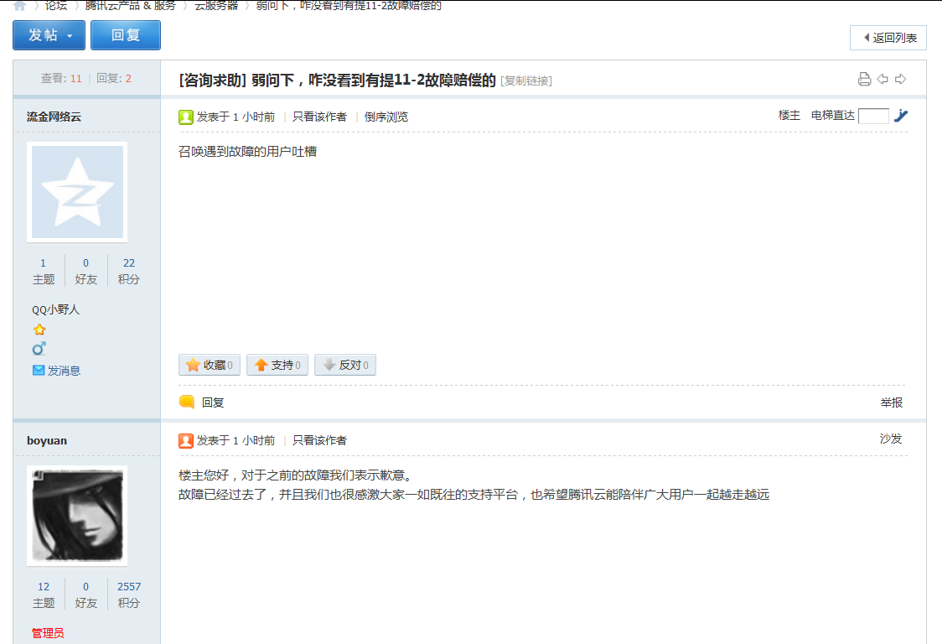Open 云服务器 breadcrumb link

click(x=216, y=6)
